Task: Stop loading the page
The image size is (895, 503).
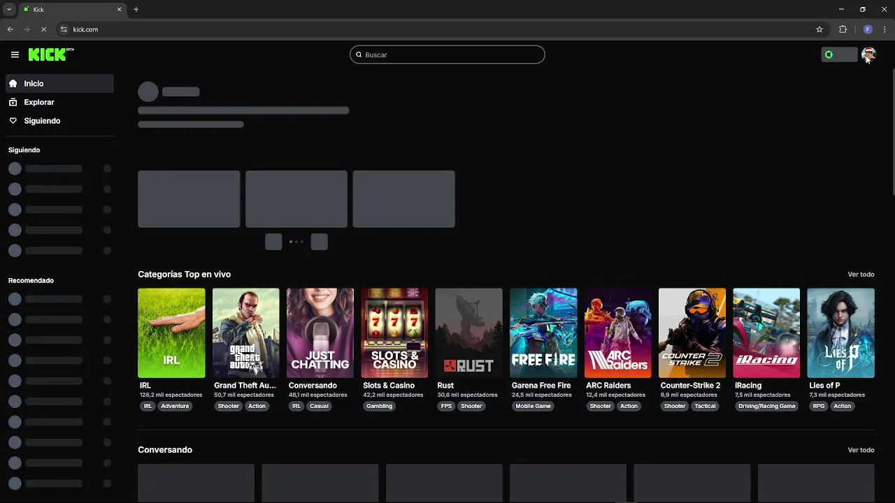Action: pos(43,29)
